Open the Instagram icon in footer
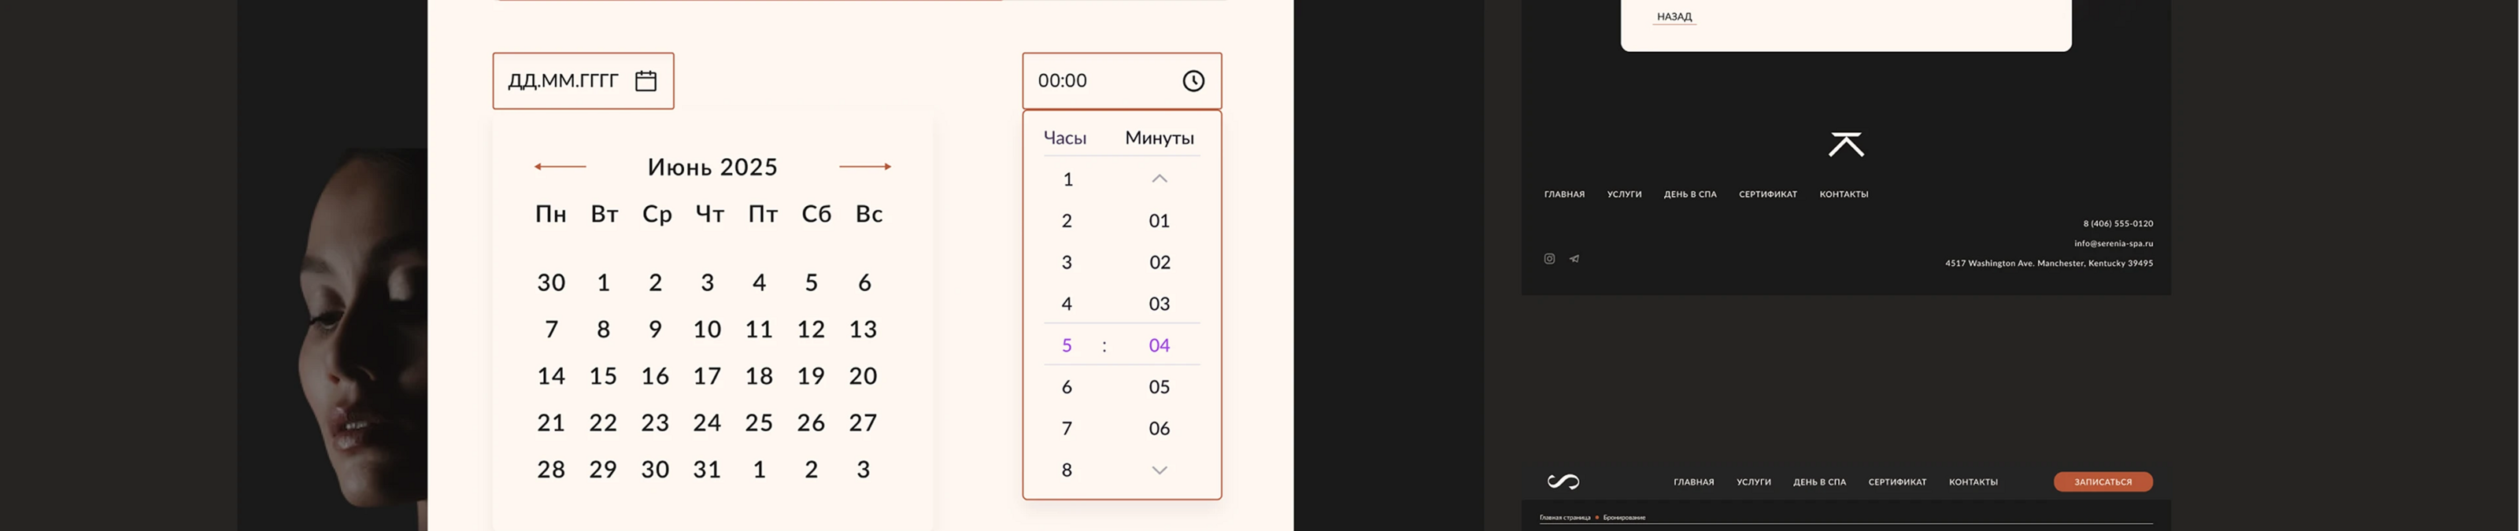Viewport: 2519px width, 531px height. [x=1549, y=259]
